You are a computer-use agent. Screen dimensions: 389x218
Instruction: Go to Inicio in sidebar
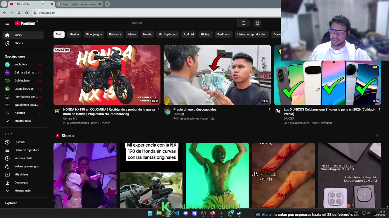click(23, 35)
